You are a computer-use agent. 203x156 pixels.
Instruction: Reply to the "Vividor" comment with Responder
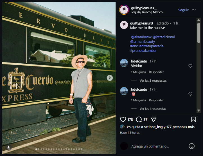click(156, 72)
